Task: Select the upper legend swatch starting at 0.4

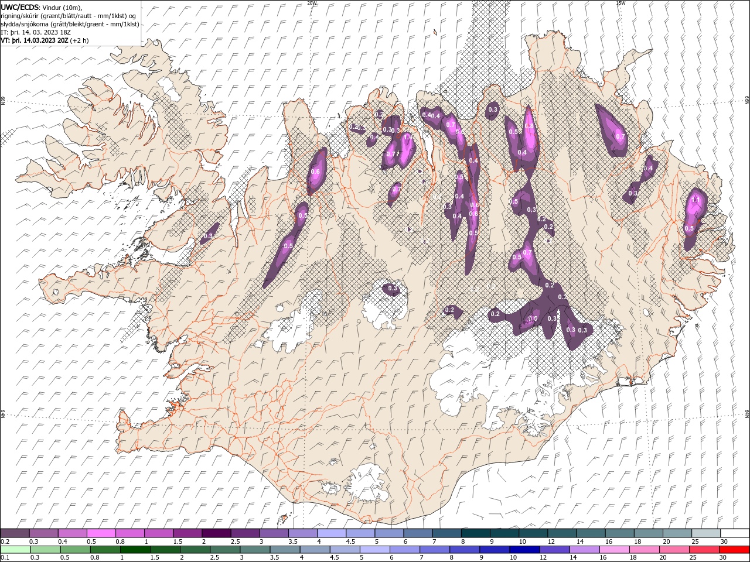Action: point(73,533)
